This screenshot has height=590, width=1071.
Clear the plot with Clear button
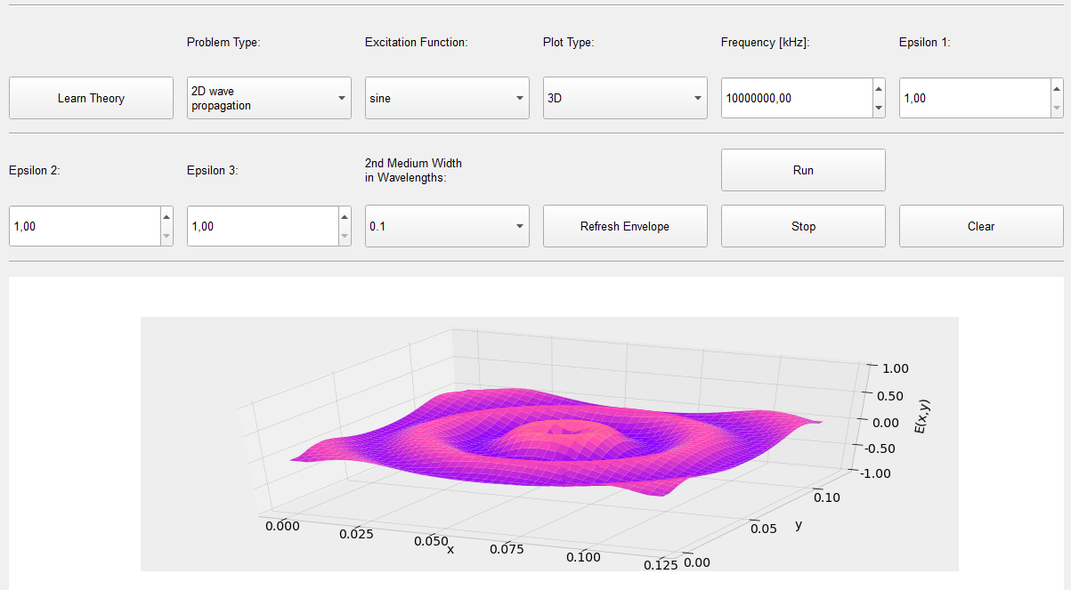981,226
